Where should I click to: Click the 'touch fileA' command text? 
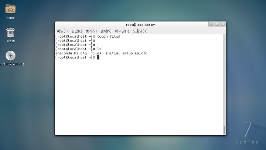coord(109,36)
